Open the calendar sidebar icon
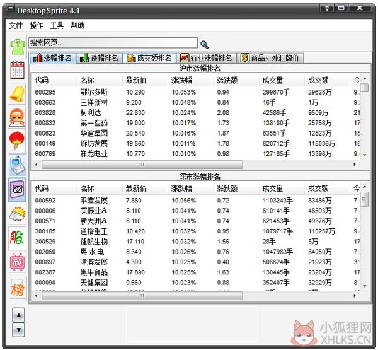This screenshot has width=378, height=350. click(x=18, y=70)
